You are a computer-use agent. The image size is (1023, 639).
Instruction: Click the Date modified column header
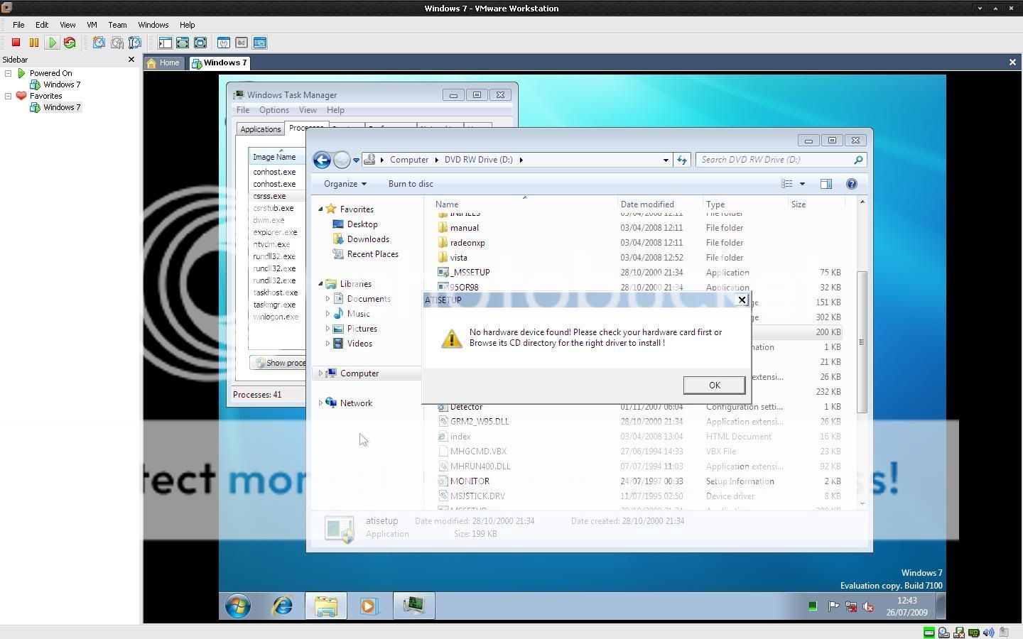660,204
